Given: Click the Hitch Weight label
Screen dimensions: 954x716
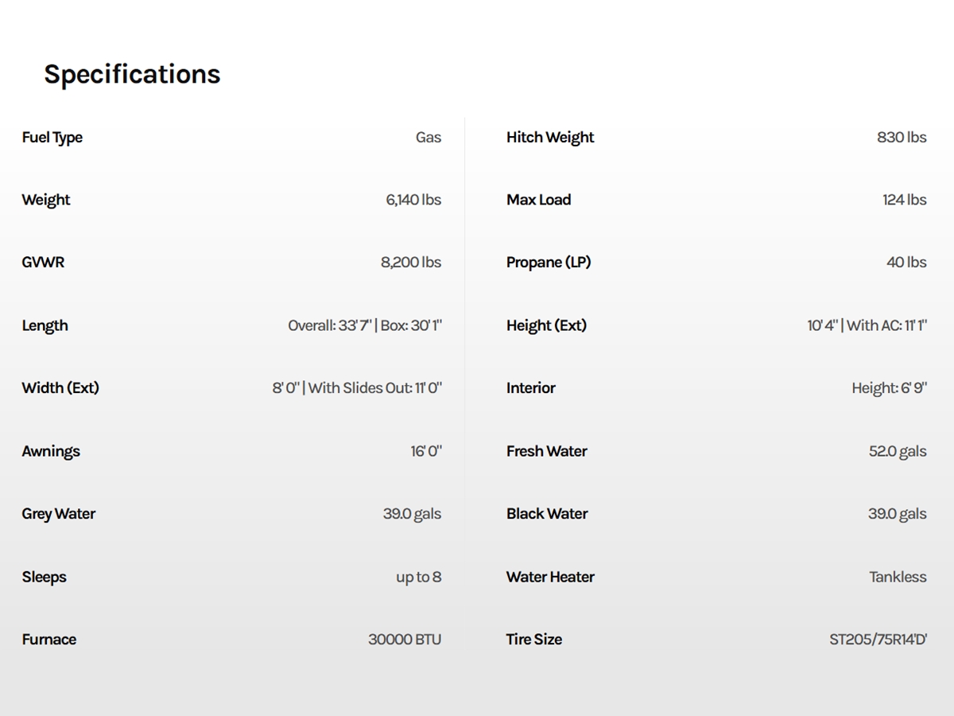Looking at the screenshot, I should tap(550, 137).
